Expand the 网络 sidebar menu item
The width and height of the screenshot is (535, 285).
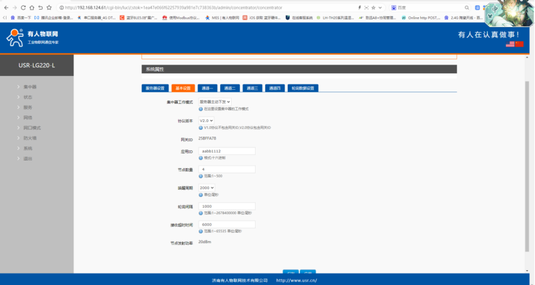(x=28, y=117)
